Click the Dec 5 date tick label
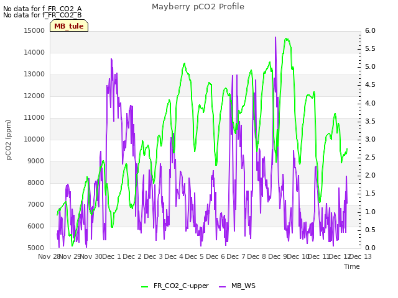The width and height of the screenshot is (398, 298). 194,256
